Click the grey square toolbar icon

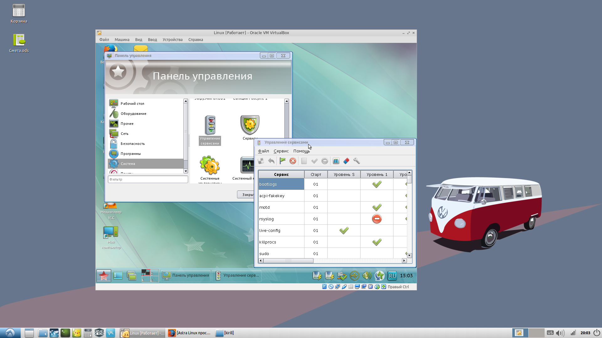[x=304, y=161]
